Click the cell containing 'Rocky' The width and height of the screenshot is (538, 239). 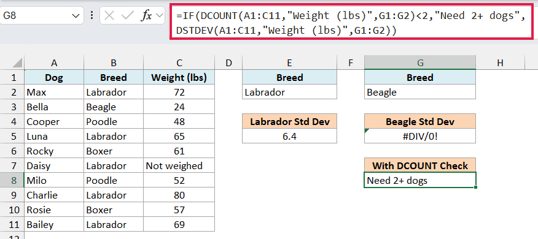[x=54, y=151]
